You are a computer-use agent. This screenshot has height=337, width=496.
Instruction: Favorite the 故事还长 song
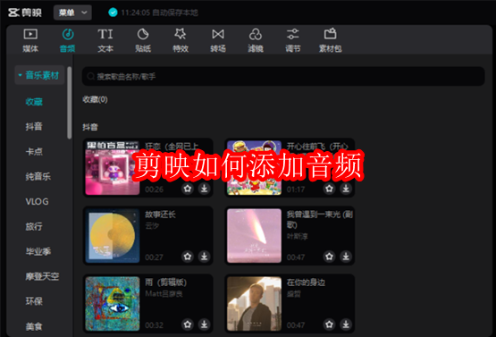[188, 257]
